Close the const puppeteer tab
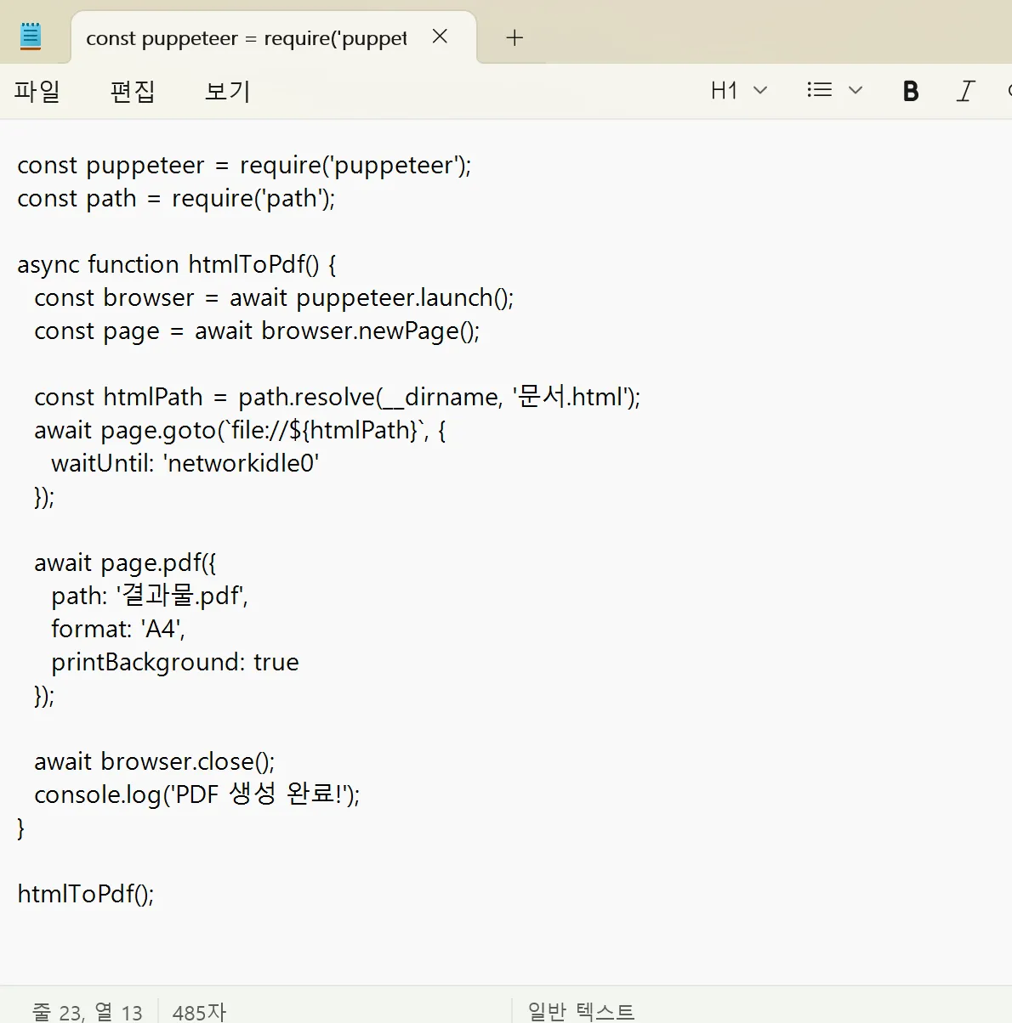The width and height of the screenshot is (1012, 1023). (x=440, y=37)
